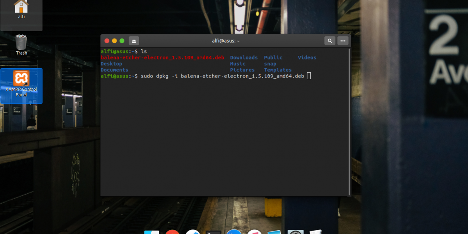
Task: Click the terminal cursor block after .deb
Action: coord(309,76)
